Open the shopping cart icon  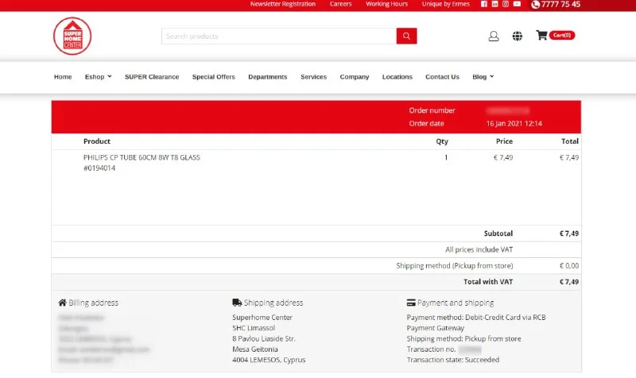542,36
